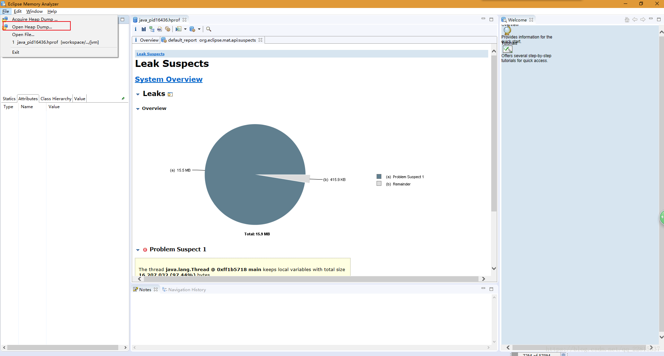664x356 pixels.
Task: Click the Run Expert System Test icon
Action: click(x=179, y=29)
